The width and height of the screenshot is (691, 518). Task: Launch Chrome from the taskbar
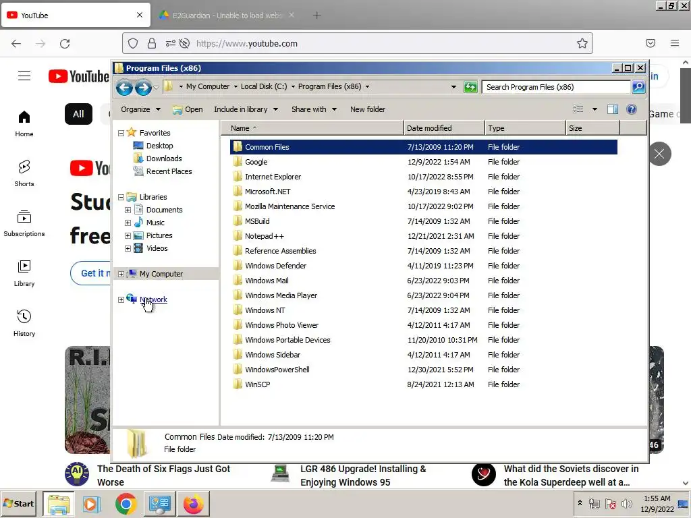click(126, 503)
